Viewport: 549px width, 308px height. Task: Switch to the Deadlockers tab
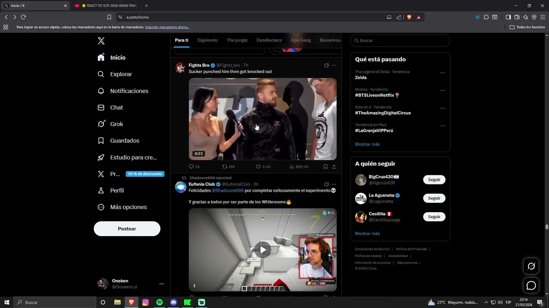click(x=269, y=40)
